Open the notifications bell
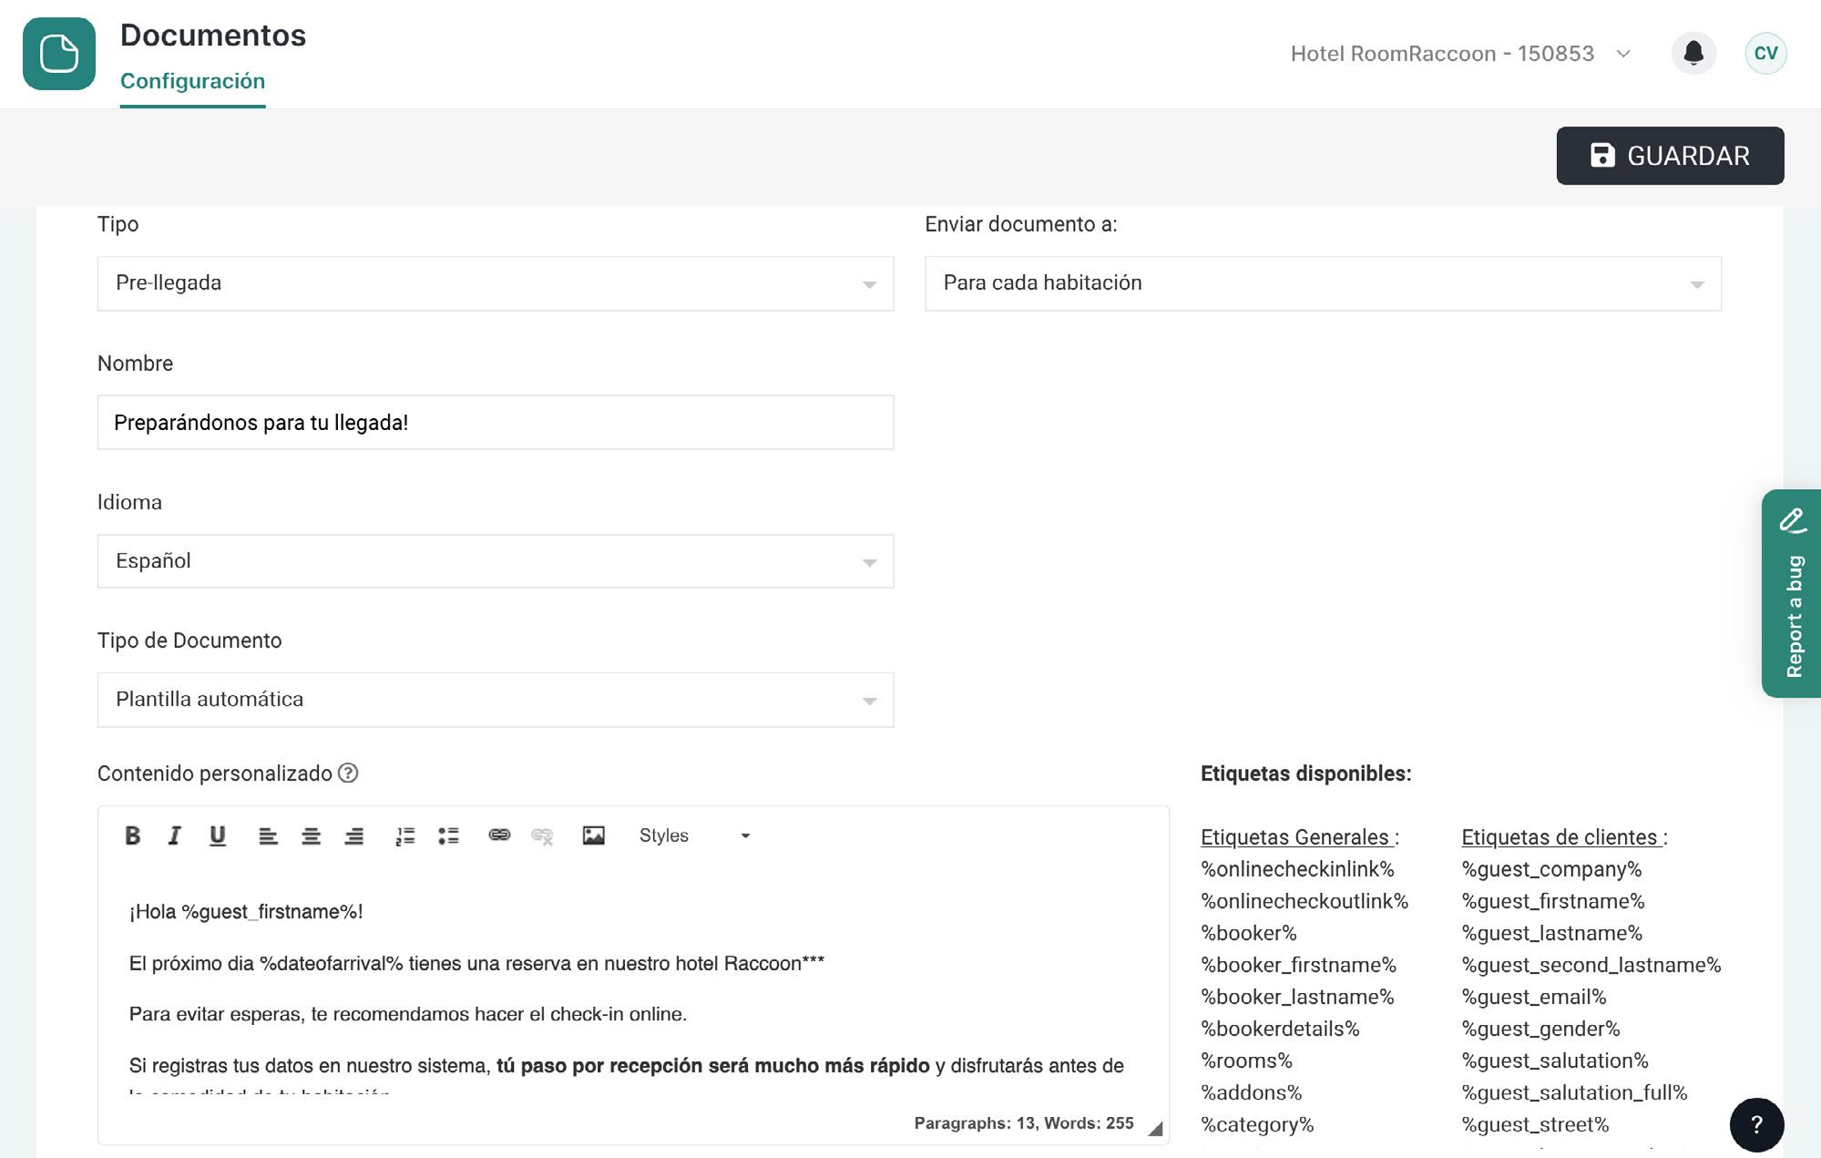This screenshot has height=1158, width=1821. (x=1693, y=53)
